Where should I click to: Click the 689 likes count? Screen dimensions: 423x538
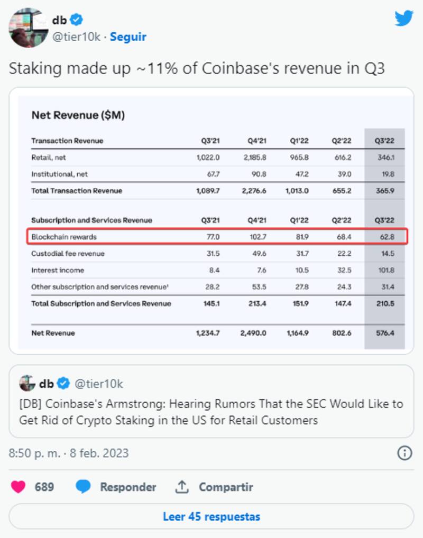coord(44,487)
